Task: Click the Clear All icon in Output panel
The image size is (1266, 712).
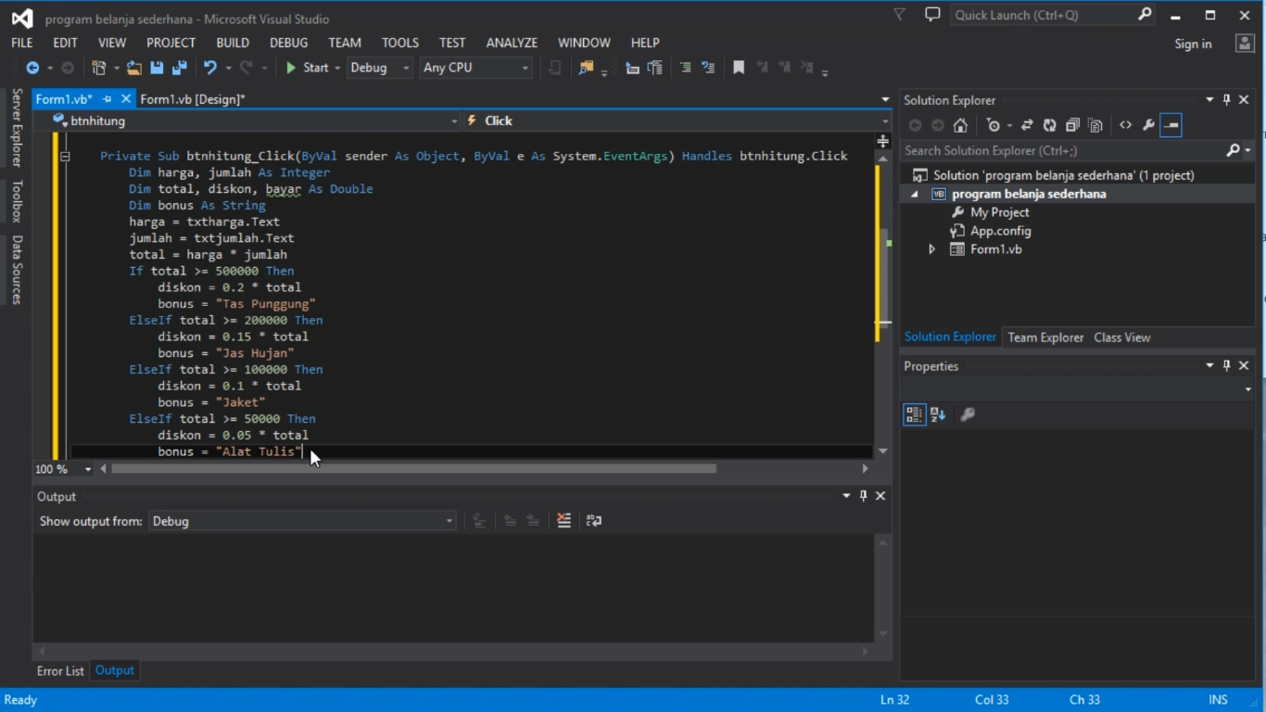Action: pos(563,521)
